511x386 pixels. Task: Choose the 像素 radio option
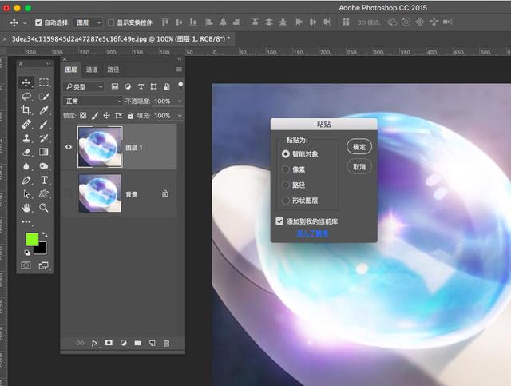286,169
